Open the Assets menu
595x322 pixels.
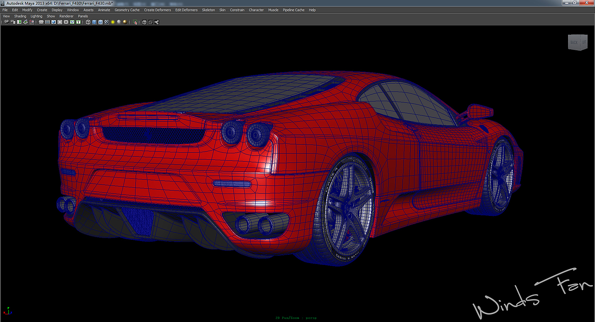[x=88, y=10]
